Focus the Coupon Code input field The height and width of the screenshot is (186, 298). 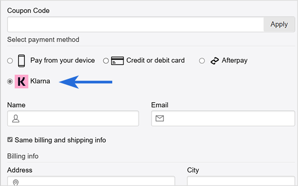coord(136,24)
